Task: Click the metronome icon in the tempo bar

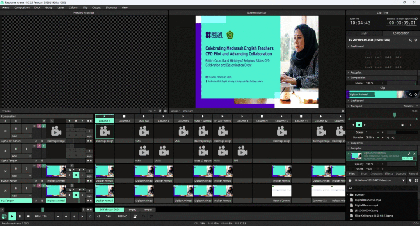Action: [x=135, y=216]
